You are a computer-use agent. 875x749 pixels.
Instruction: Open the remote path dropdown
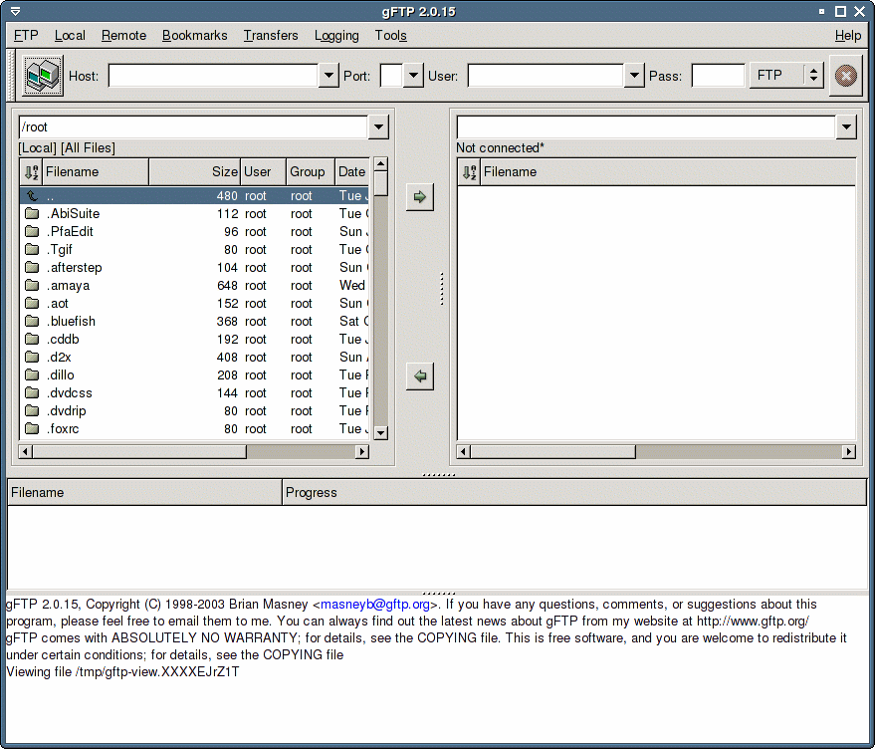coord(846,127)
